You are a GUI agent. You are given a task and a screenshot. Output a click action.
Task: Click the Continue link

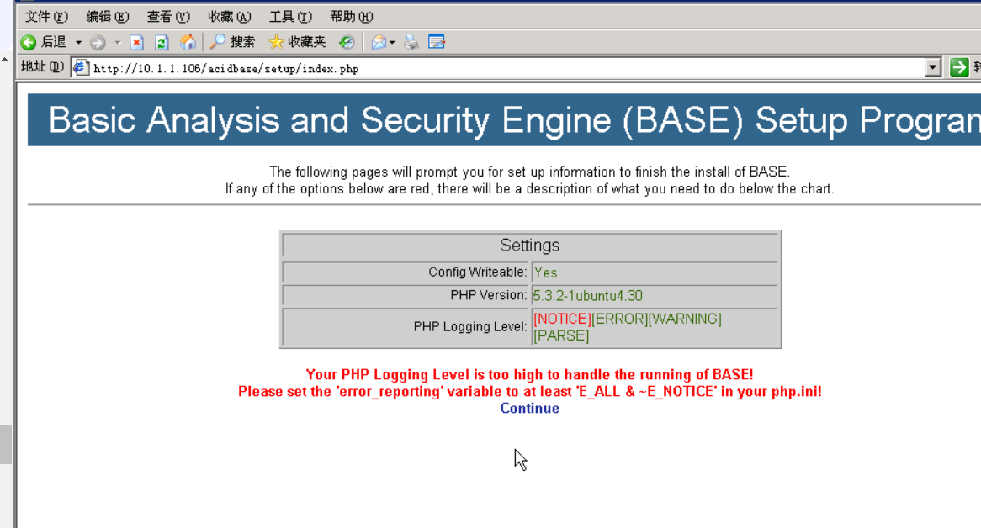tap(529, 408)
